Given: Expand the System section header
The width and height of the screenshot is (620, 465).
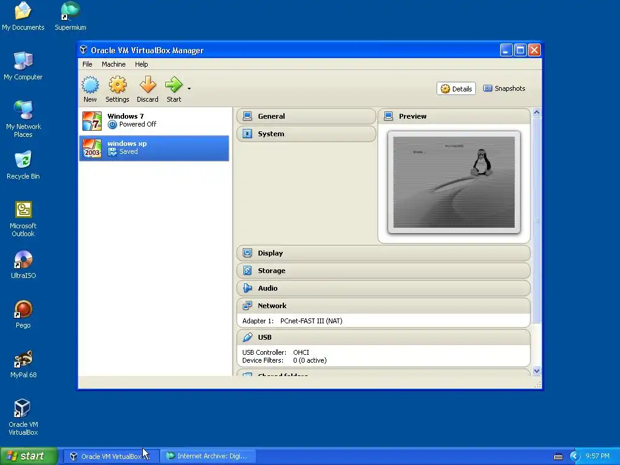Looking at the screenshot, I should click(306, 134).
